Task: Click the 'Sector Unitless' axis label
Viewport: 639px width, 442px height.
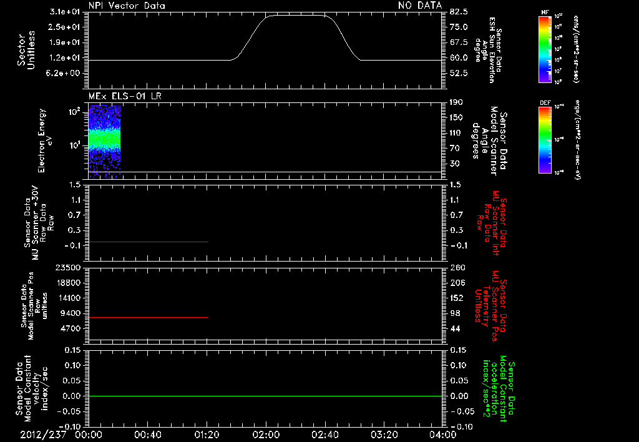Action: [x=26, y=50]
